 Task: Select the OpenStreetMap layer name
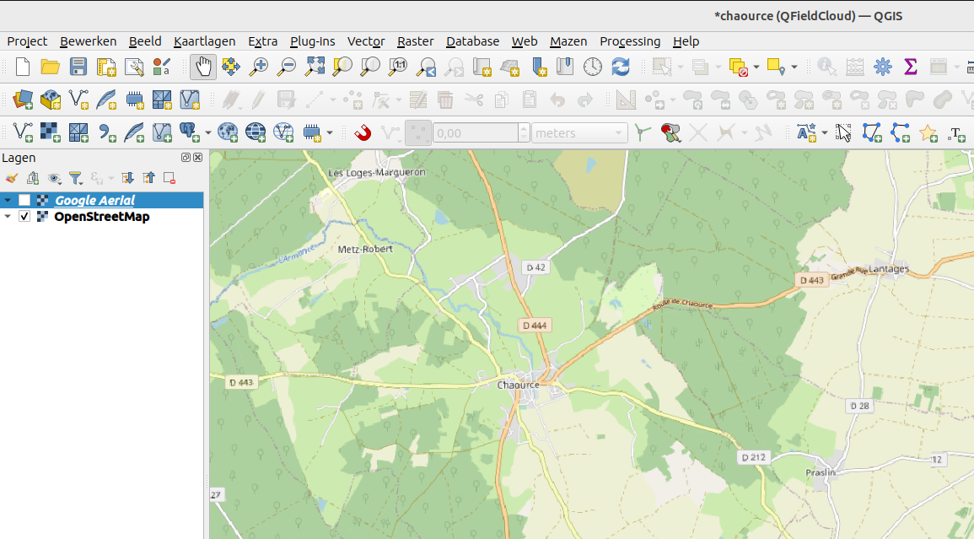pos(101,217)
